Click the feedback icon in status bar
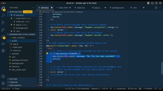Viewport: 163px width, 91px height. (x=156, y=88)
